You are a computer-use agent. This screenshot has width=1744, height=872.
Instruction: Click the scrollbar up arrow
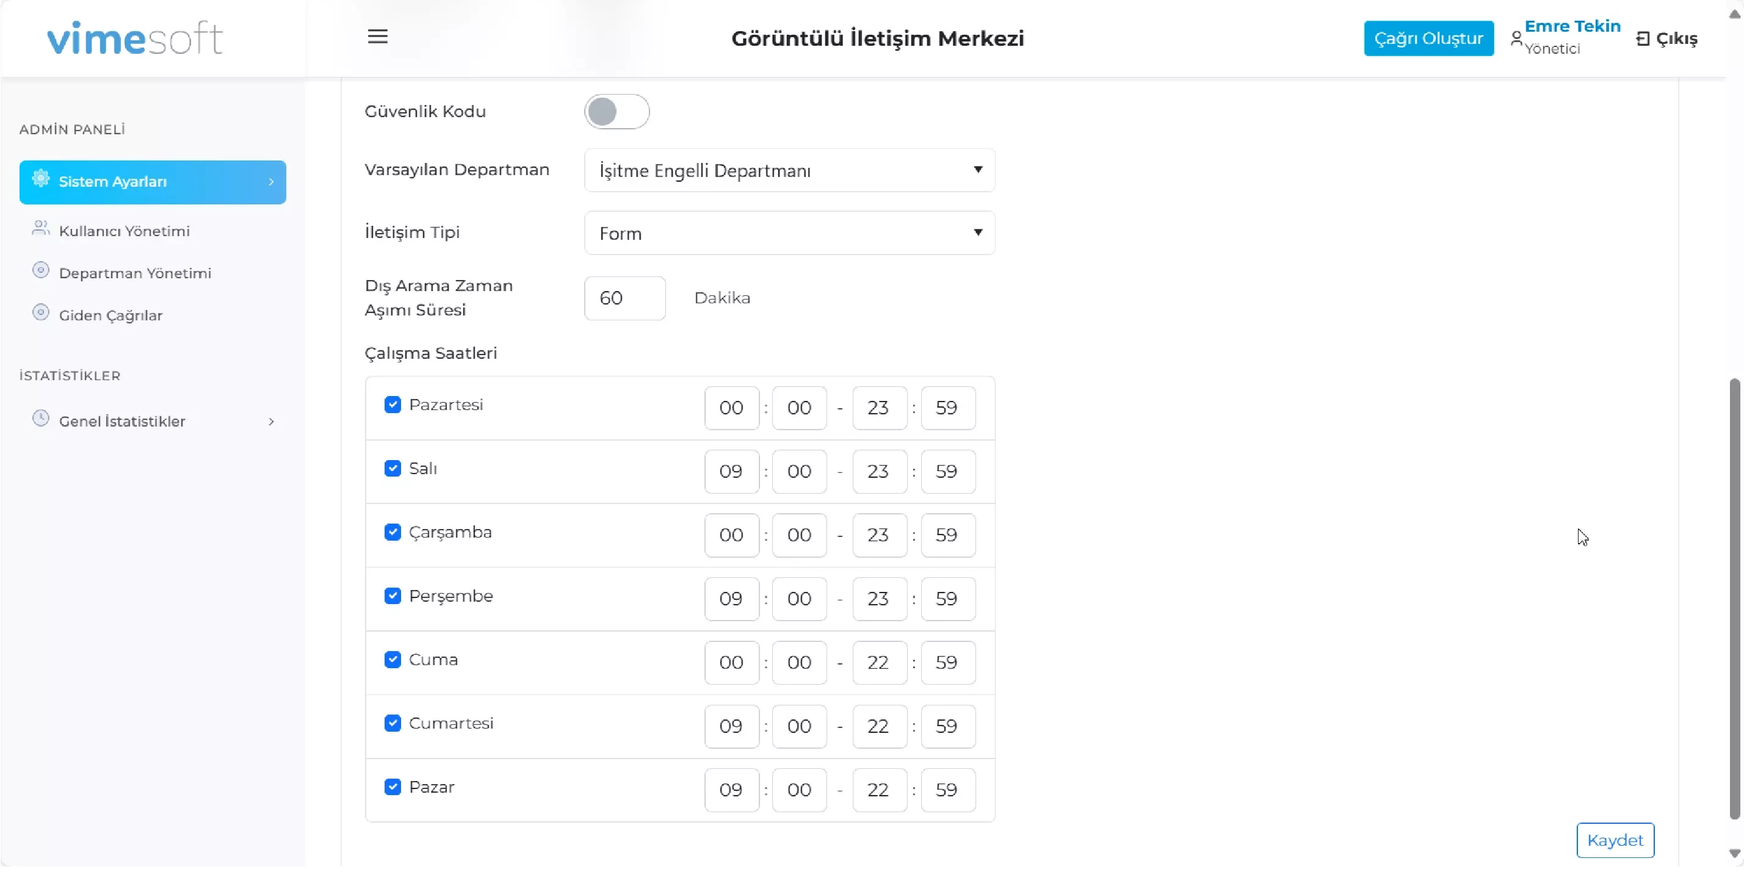[x=1734, y=14]
